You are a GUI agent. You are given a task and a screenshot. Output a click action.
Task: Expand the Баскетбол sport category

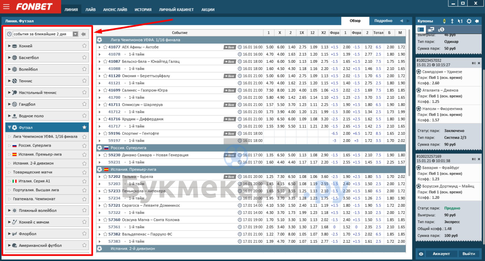point(9,58)
